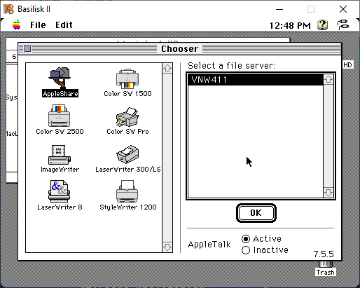
Task: Close the Basilisk II emulator window
Action: pyautogui.click(x=343, y=9)
